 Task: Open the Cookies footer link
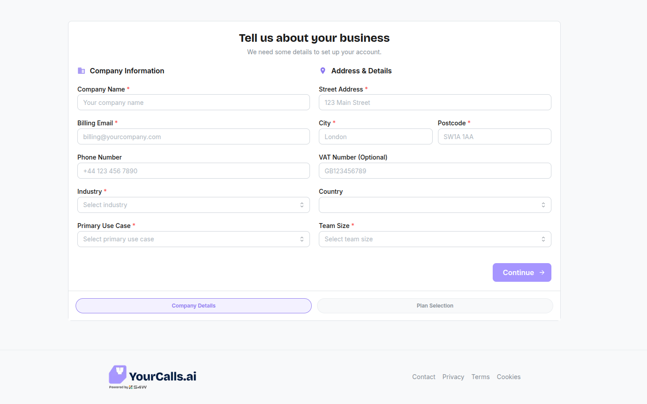(509, 377)
